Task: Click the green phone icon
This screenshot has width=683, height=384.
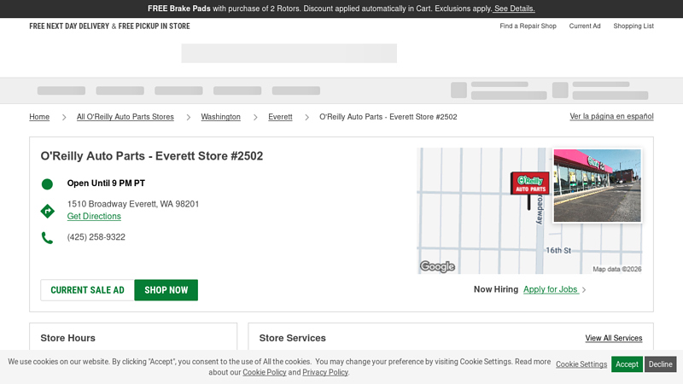Action: [47, 238]
